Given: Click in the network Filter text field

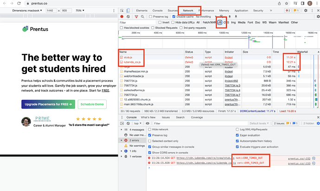Looking at the screenshot, I should click(137, 22).
